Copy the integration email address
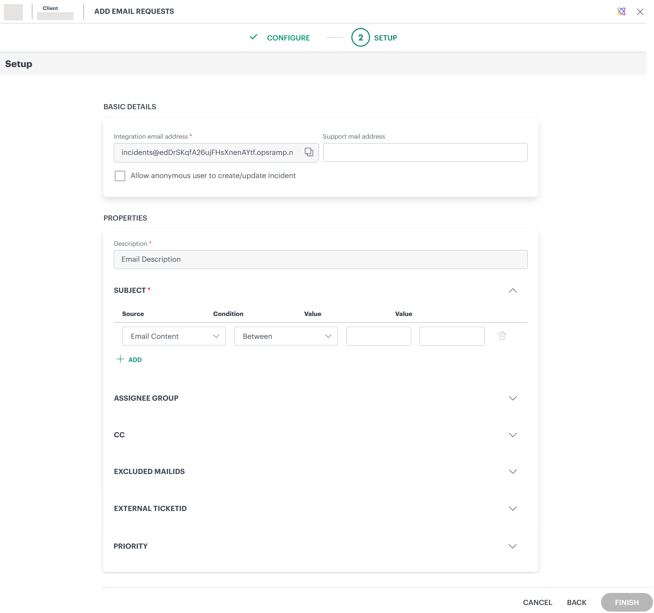Image resolution: width=654 pixels, height=613 pixels. [x=308, y=152]
